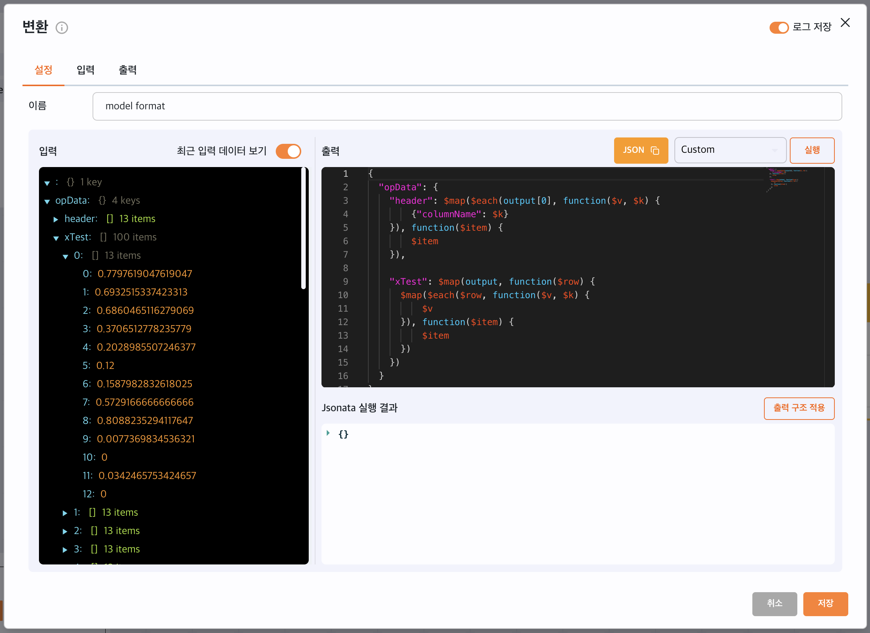Collapse the root object node
This screenshot has height=633, width=870.
[x=47, y=183]
